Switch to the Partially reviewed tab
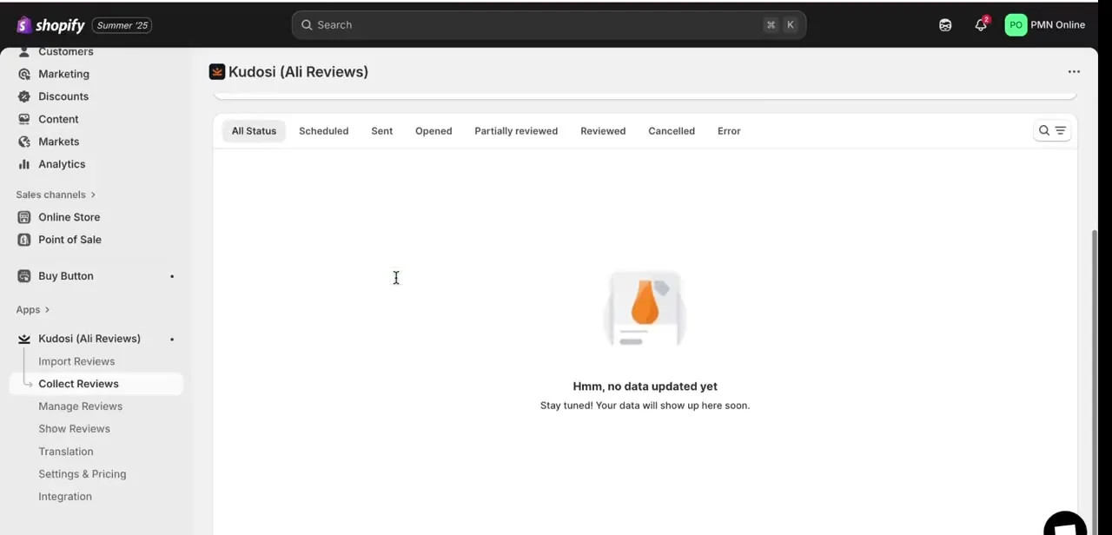Screen dimensions: 1112x535 click(x=516, y=131)
